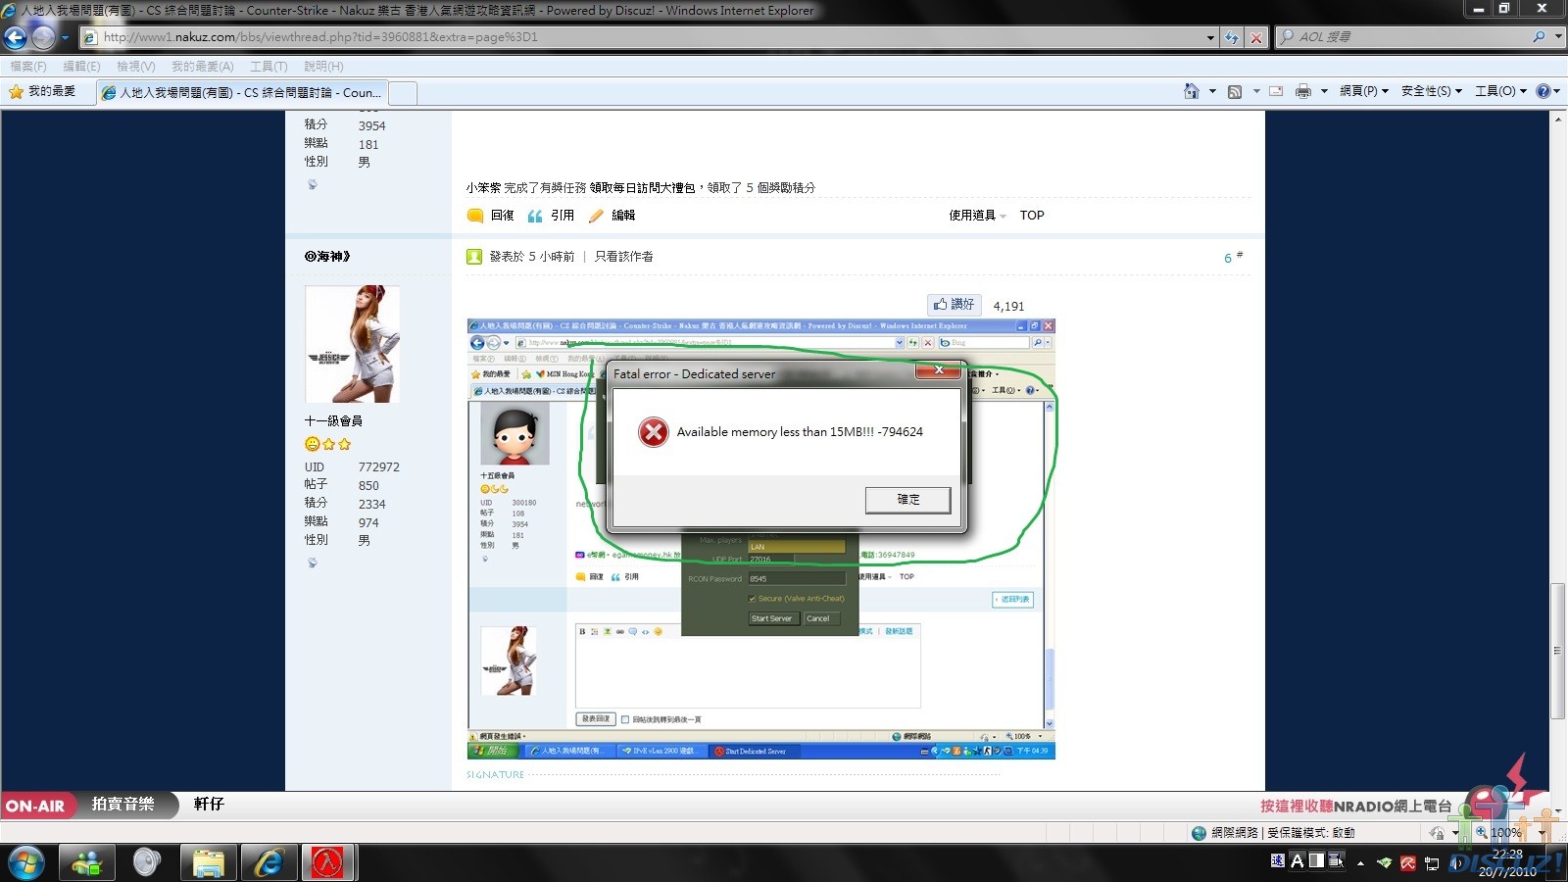Open the red application icon on taskbar
Viewport: 1568px width, 882px height.
327,862
